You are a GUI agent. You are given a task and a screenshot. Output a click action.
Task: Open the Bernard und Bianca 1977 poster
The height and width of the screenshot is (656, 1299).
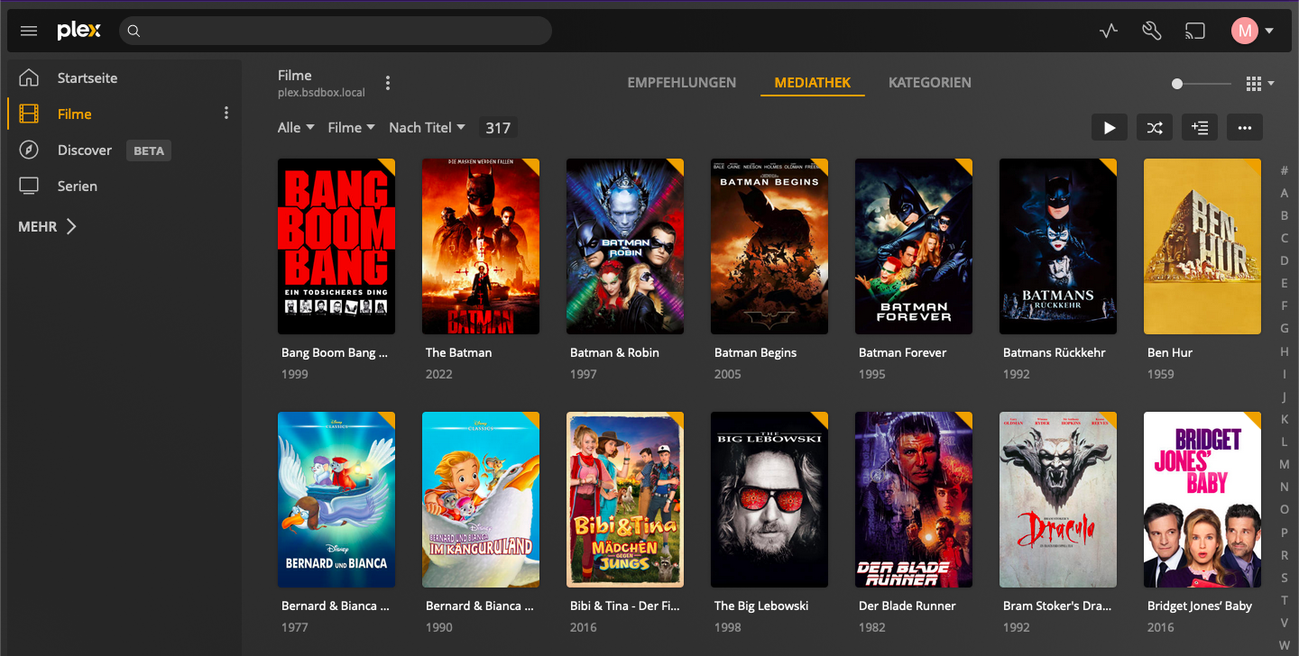pos(336,499)
